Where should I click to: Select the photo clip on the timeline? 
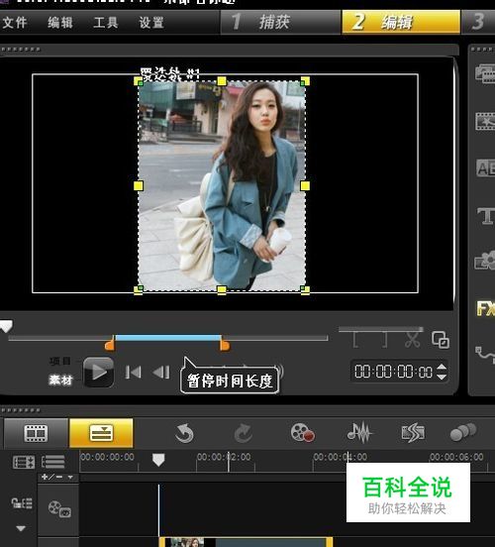247,542
